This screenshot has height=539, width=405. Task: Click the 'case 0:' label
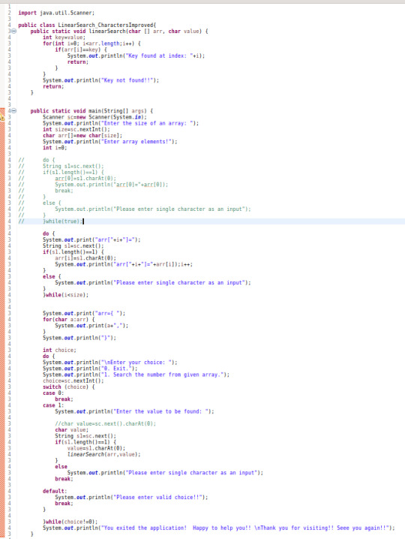[53, 393]
